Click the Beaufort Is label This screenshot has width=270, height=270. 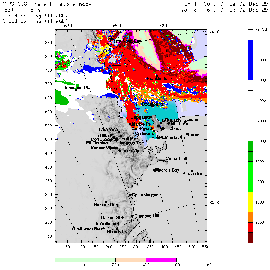click(x=152, y=104)
